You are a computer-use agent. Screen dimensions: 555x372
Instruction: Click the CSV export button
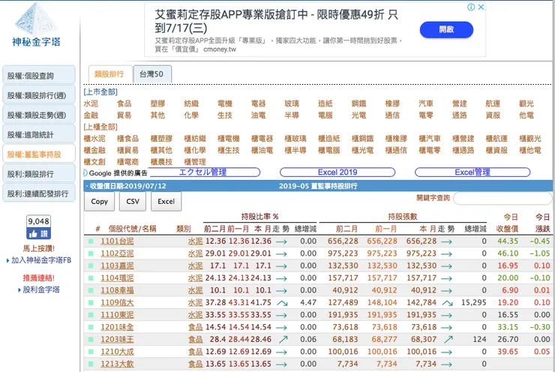pos(133,202)
